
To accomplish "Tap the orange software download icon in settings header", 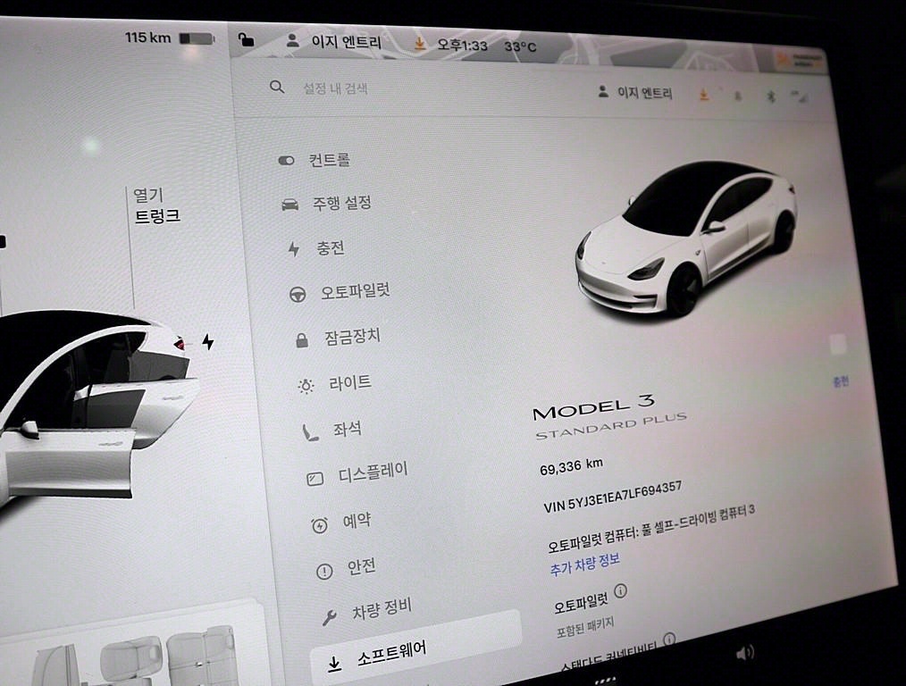I will coord(704,94).
